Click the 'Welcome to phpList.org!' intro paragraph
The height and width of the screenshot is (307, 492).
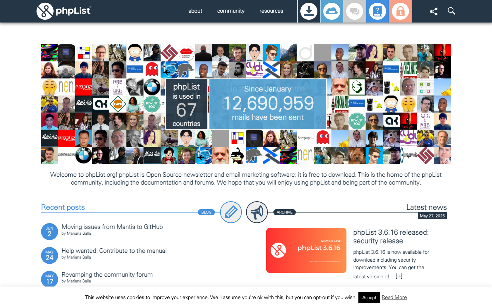(246, 178)
